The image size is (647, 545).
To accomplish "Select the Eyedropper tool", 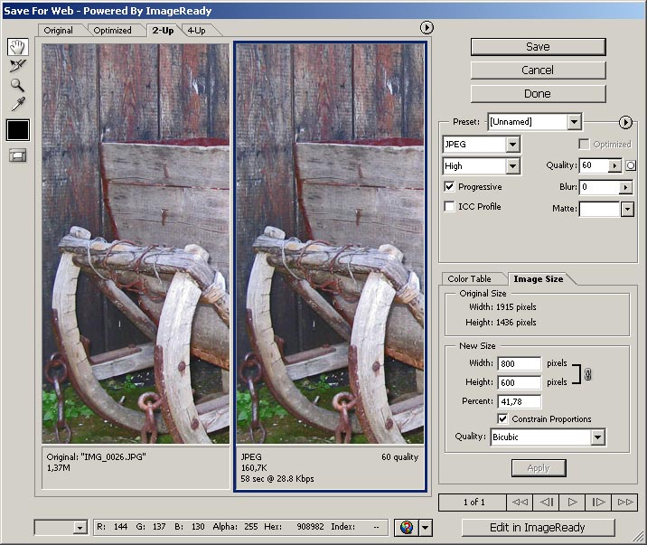I will pyautogui.click(x=17, y=104).
